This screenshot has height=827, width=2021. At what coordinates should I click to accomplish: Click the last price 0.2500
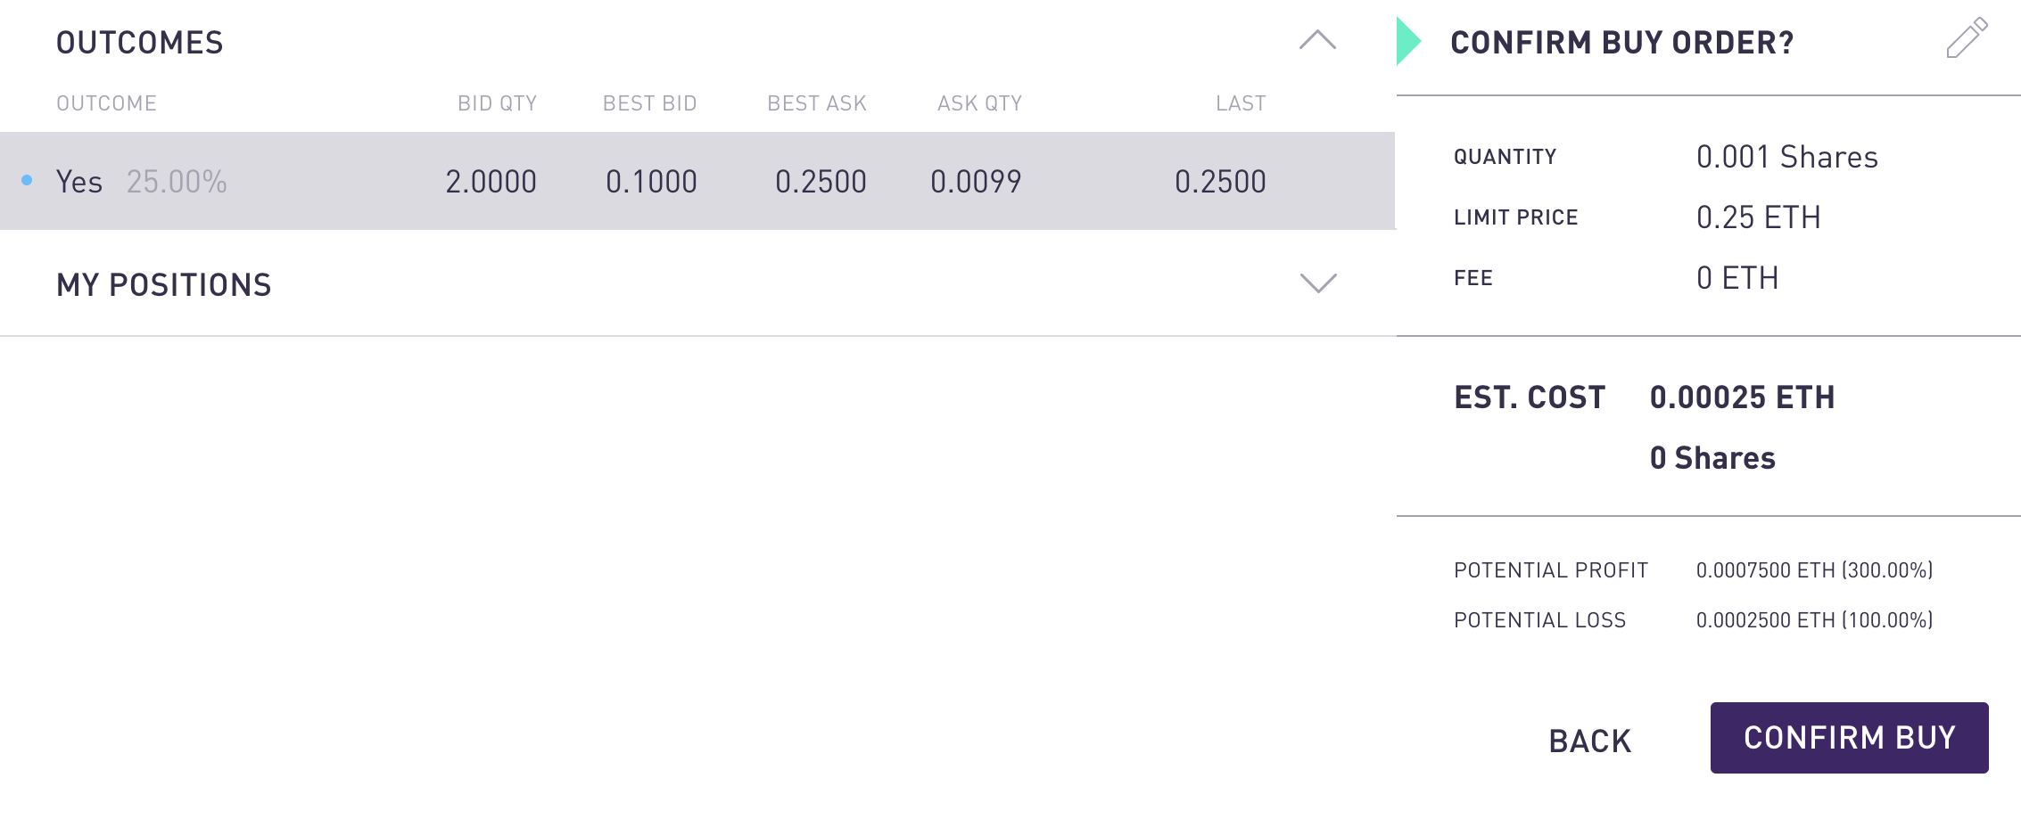coord(1220,182)
